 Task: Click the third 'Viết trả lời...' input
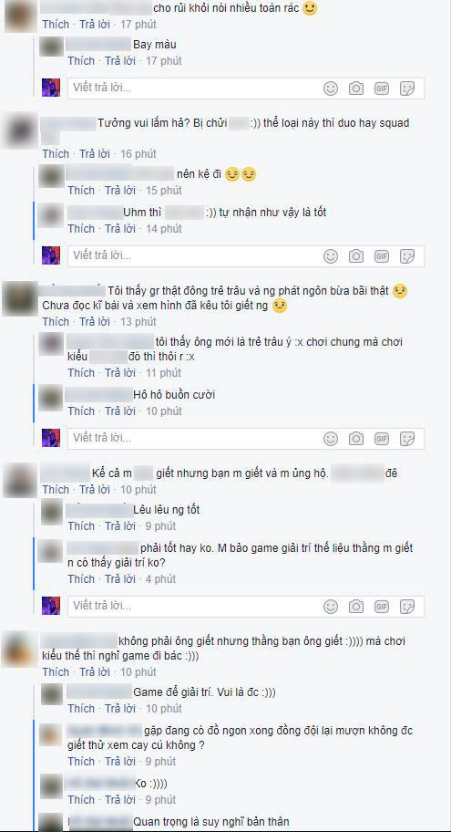coord(245,439)
